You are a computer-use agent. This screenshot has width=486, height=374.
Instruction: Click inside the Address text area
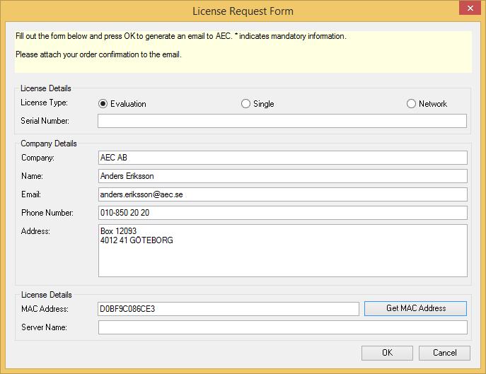tap(283, 251)
